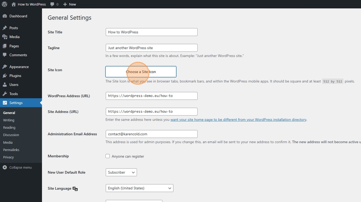Click the WordPress Address URL field
The image size is (361, 202).
coord(151,96)
